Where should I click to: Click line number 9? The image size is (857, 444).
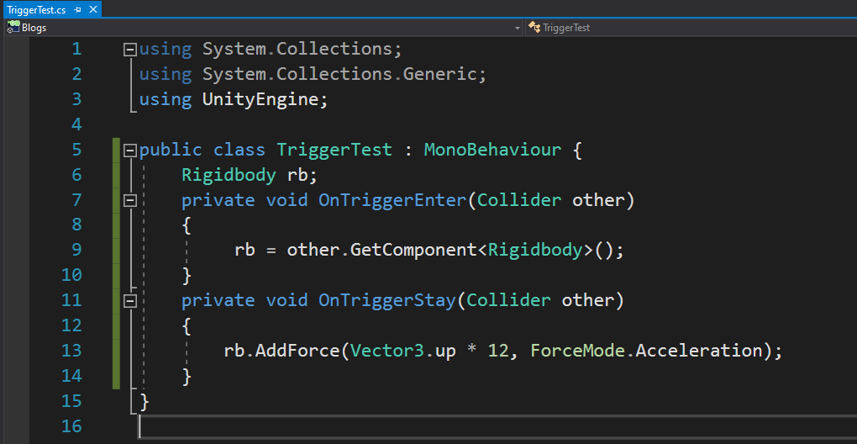[x=76, y=250]
